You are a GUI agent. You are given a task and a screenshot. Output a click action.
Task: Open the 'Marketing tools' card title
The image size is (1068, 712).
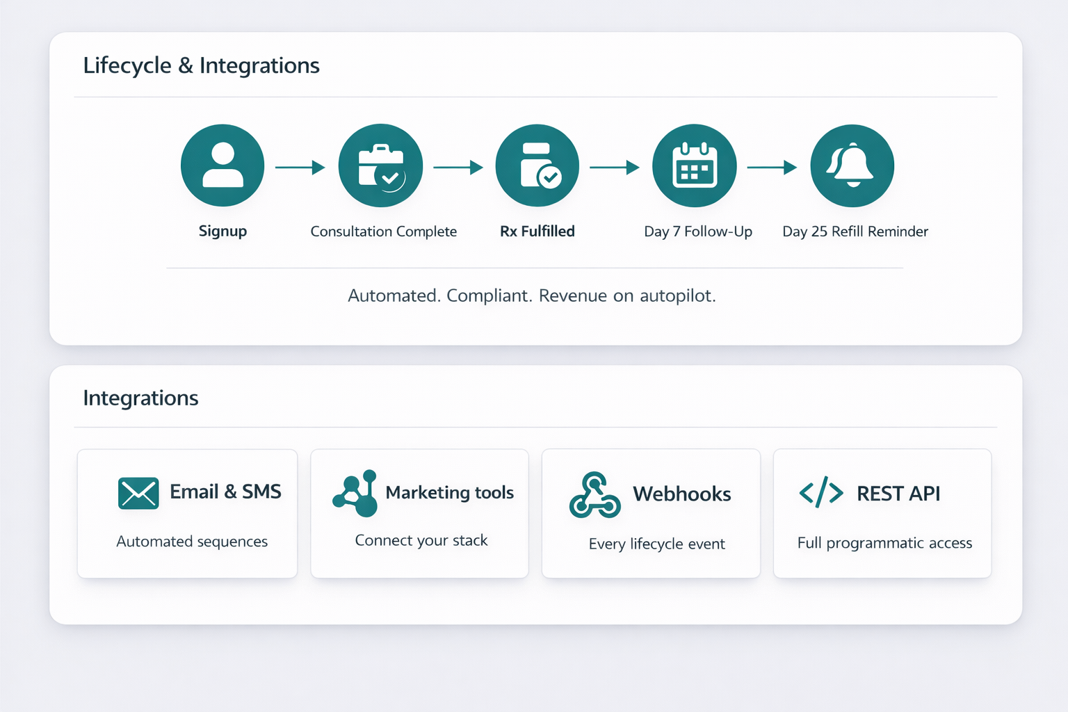pyautogui.click(x=450, y=492)
